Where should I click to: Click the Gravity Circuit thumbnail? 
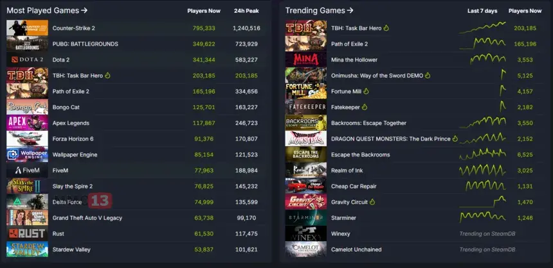tap(306, 202)
